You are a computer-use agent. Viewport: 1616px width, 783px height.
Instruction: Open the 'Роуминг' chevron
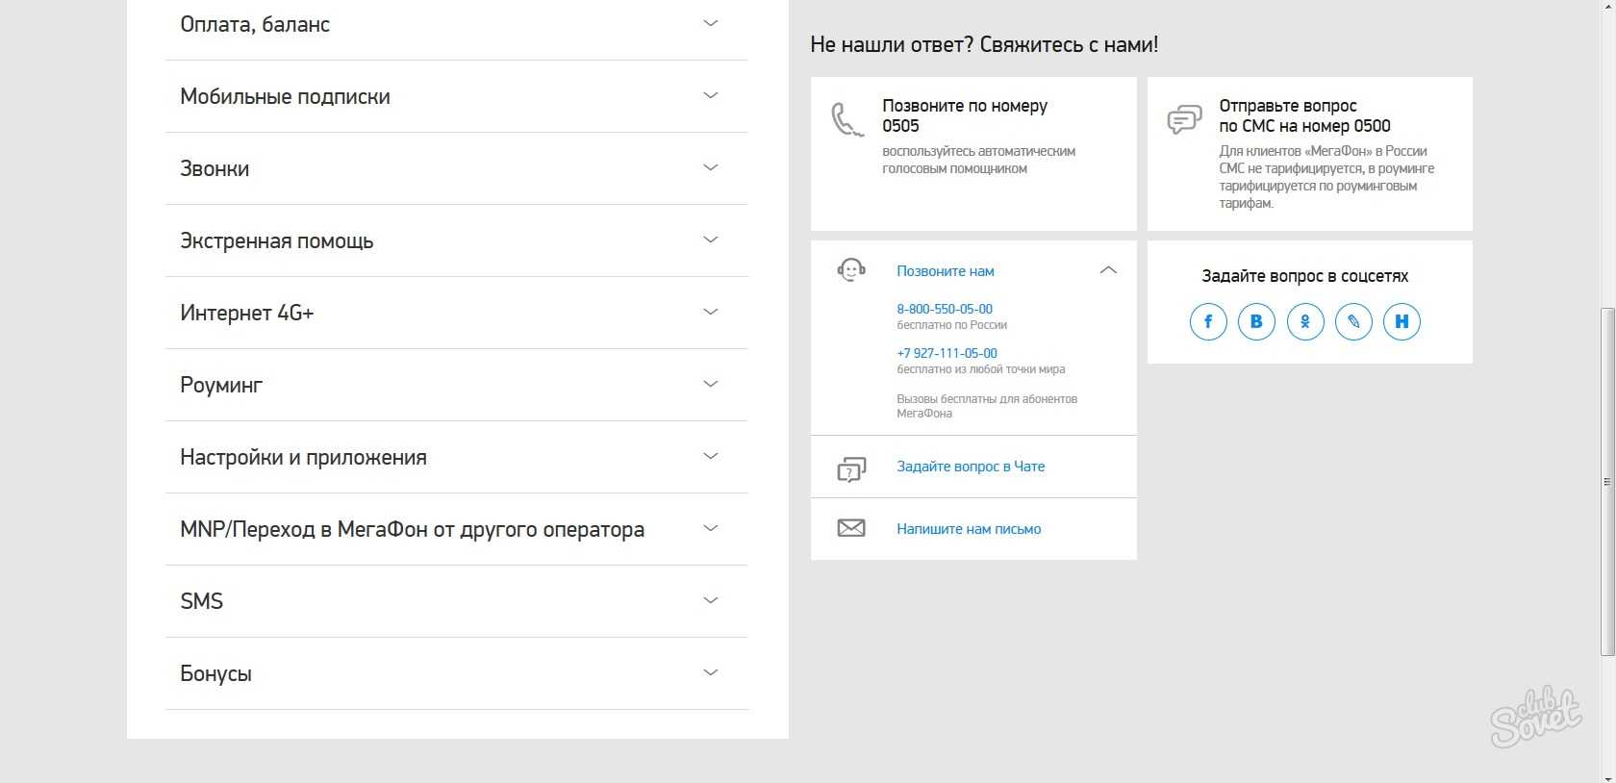(711, 384)
